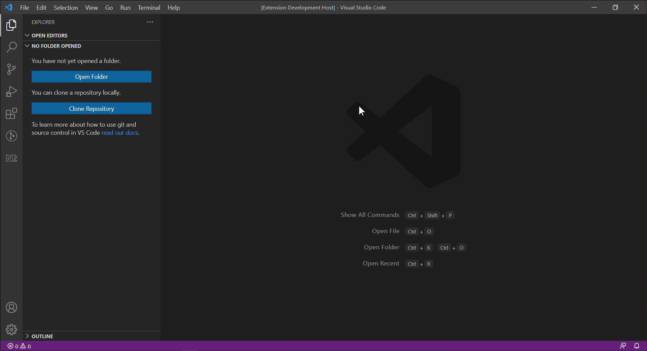Close the VS Code window
647x351 pixels.
coord(636,7)
